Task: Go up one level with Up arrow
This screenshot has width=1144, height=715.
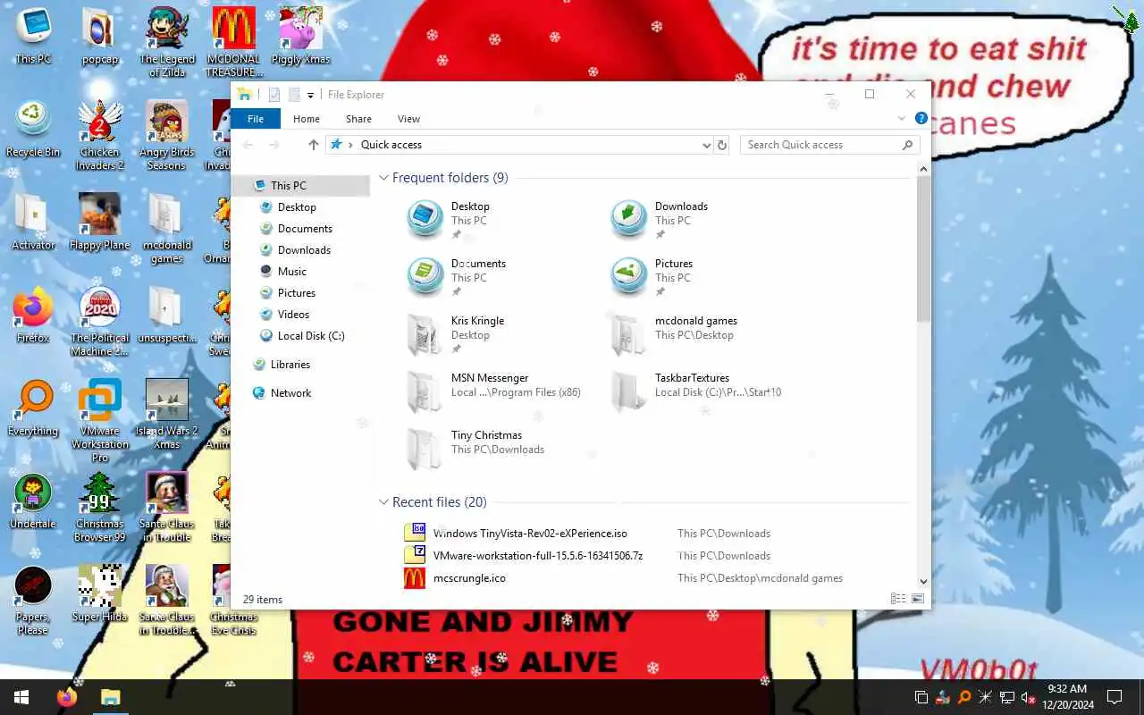Action: pos(313,145)
